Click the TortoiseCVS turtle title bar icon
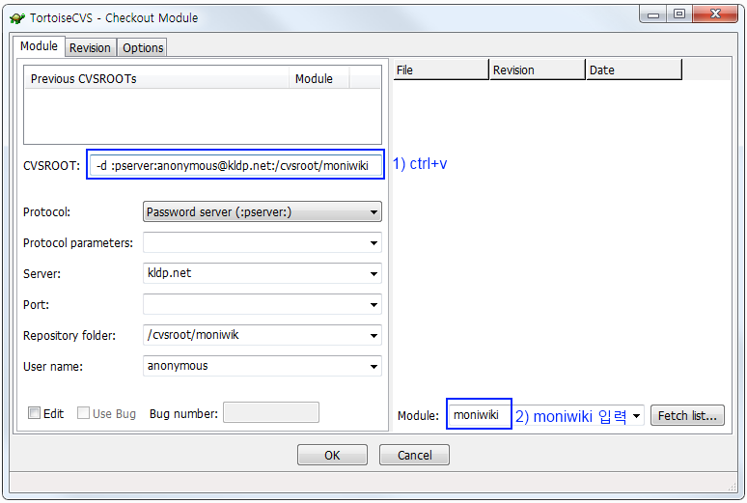This screenshot has height=503, width=747. coord(17,18)
